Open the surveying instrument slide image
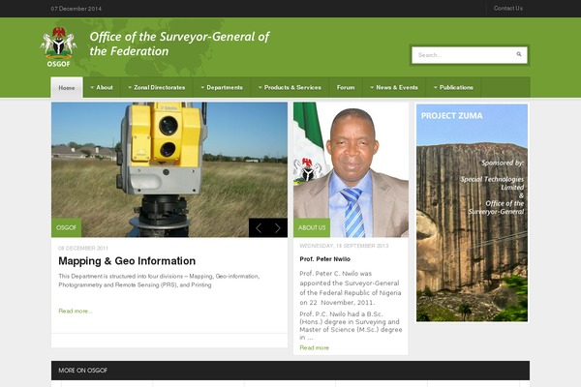The height and width of the screenshot is (387, 581). [169, 169]
